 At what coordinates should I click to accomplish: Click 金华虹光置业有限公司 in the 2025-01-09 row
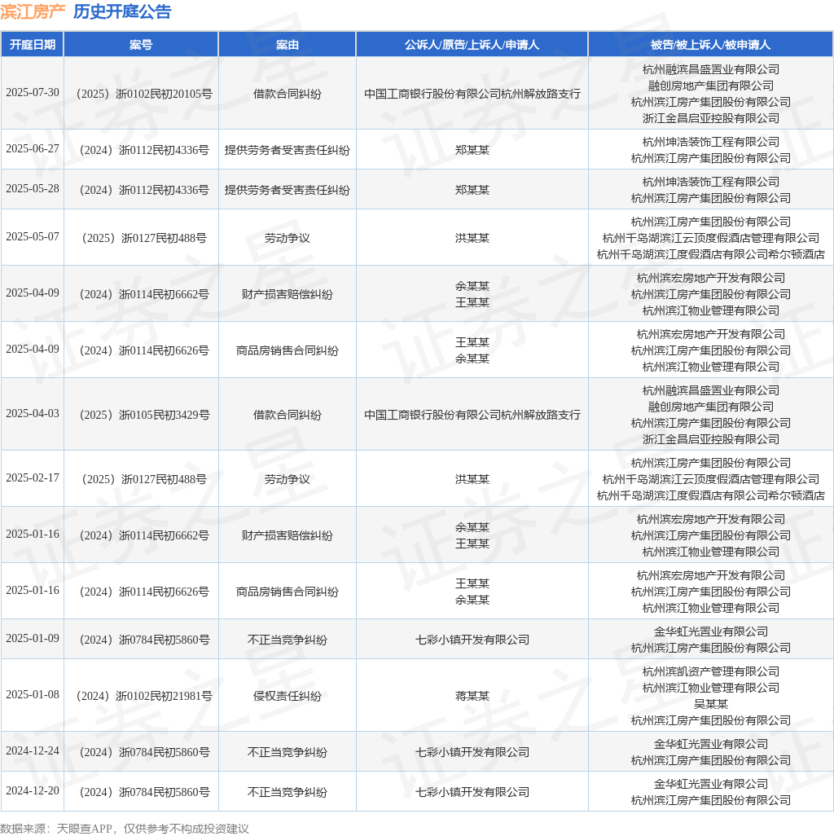point(711,631)
